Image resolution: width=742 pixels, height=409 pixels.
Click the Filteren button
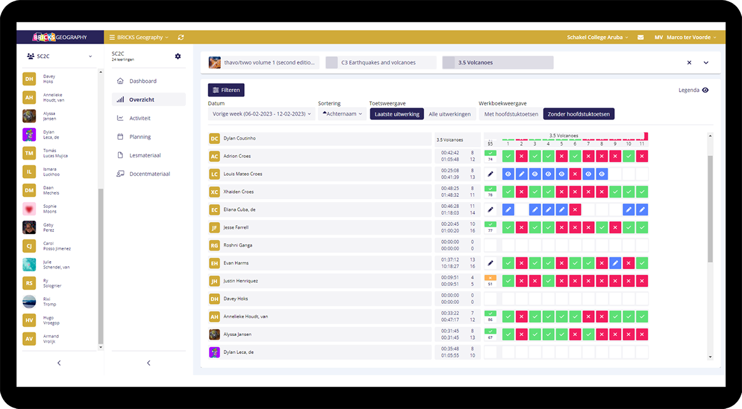(226, 90)
